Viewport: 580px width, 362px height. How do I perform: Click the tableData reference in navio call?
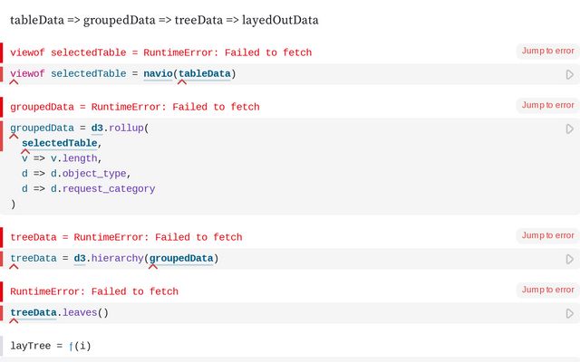point(204,74)
